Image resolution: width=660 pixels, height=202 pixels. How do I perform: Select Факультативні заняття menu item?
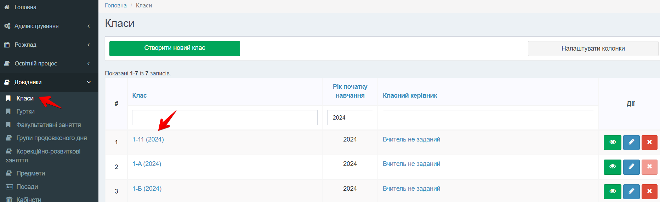click(x=49, y=125)
